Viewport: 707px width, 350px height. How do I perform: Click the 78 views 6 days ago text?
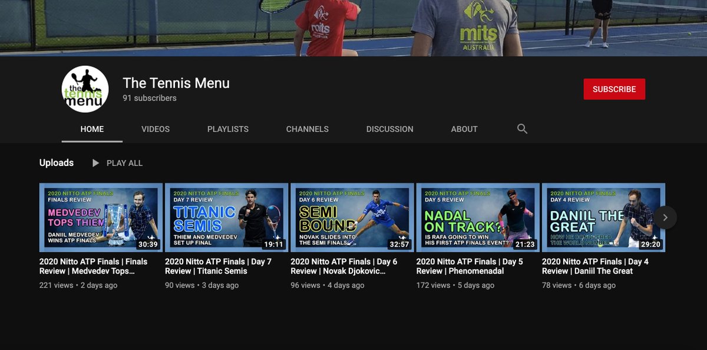pyautogui.click(x=579, y=285)
